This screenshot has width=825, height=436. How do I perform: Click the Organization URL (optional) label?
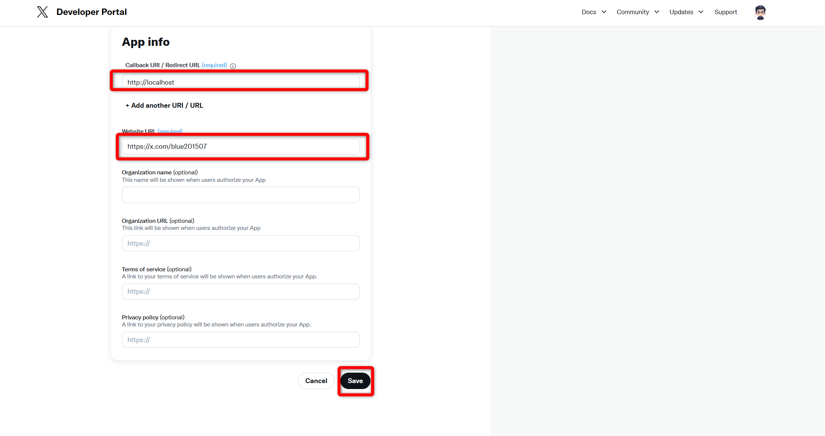coord(158,221)
